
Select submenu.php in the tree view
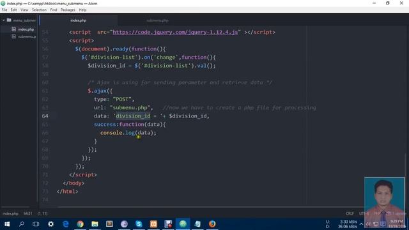coord(27,36)
